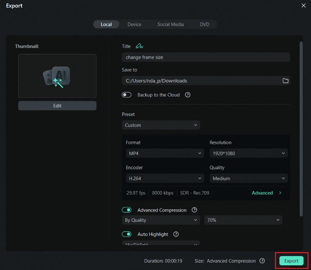Turn off Auto Highlight
Image resolution: width=311 pixels, height=270 pixels.
coord(127,234)
